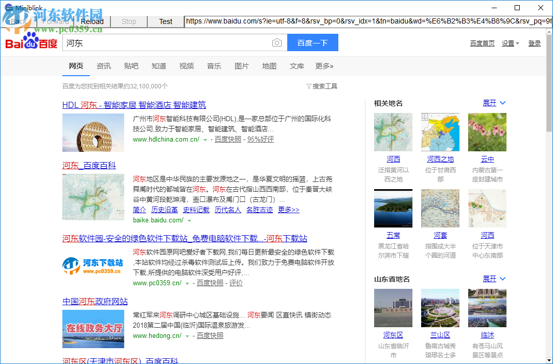Open the 河西 map thumbnail
Viewport: 553px width, 364px height.
(x=393, y=132)
